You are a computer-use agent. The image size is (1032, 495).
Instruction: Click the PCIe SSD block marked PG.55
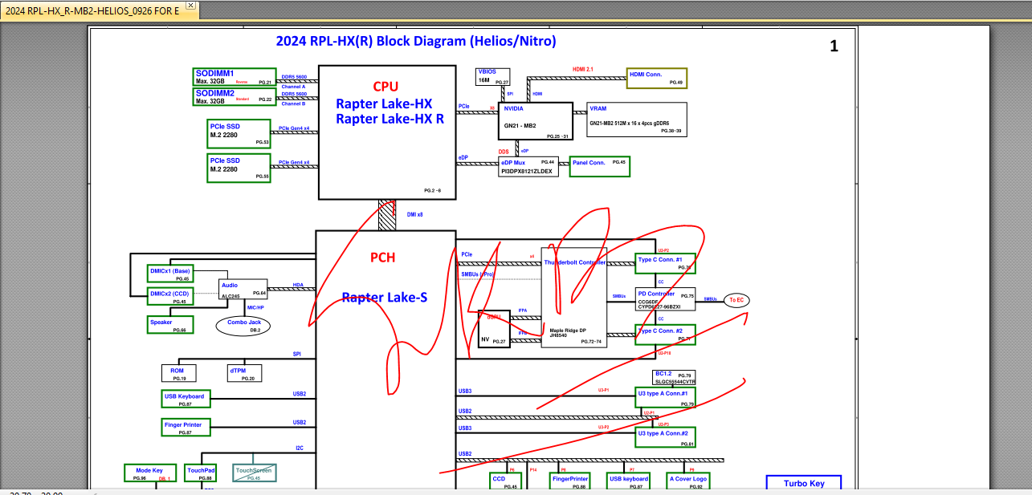coord(239,168)
